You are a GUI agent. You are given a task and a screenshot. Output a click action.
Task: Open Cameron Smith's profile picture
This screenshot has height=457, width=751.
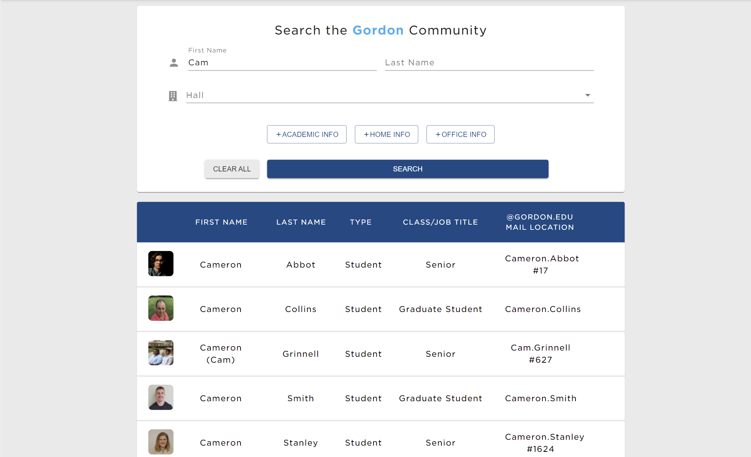click(160, 397)
